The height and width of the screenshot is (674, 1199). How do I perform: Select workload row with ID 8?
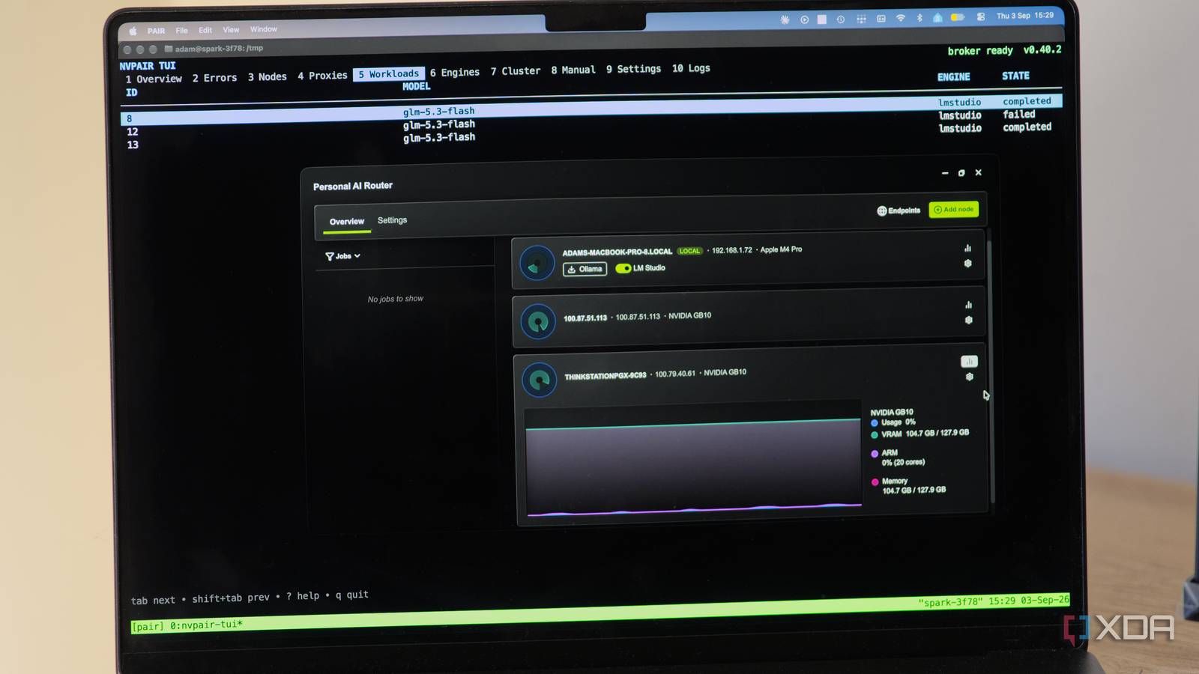tap(591, 111)
